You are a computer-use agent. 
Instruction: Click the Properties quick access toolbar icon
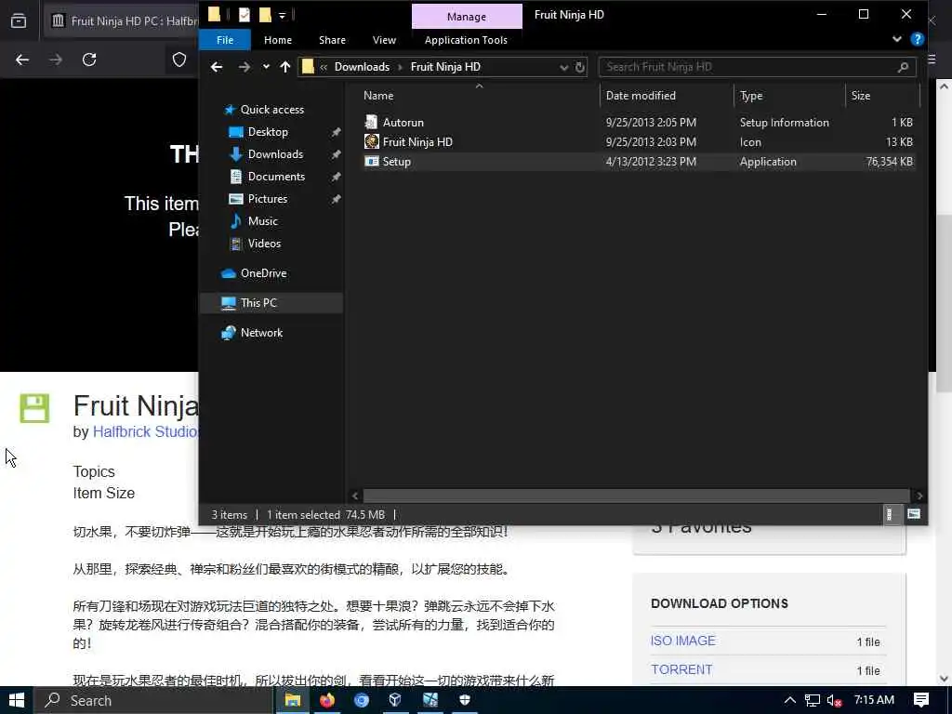pyautogui.click(x=245, y=15)
